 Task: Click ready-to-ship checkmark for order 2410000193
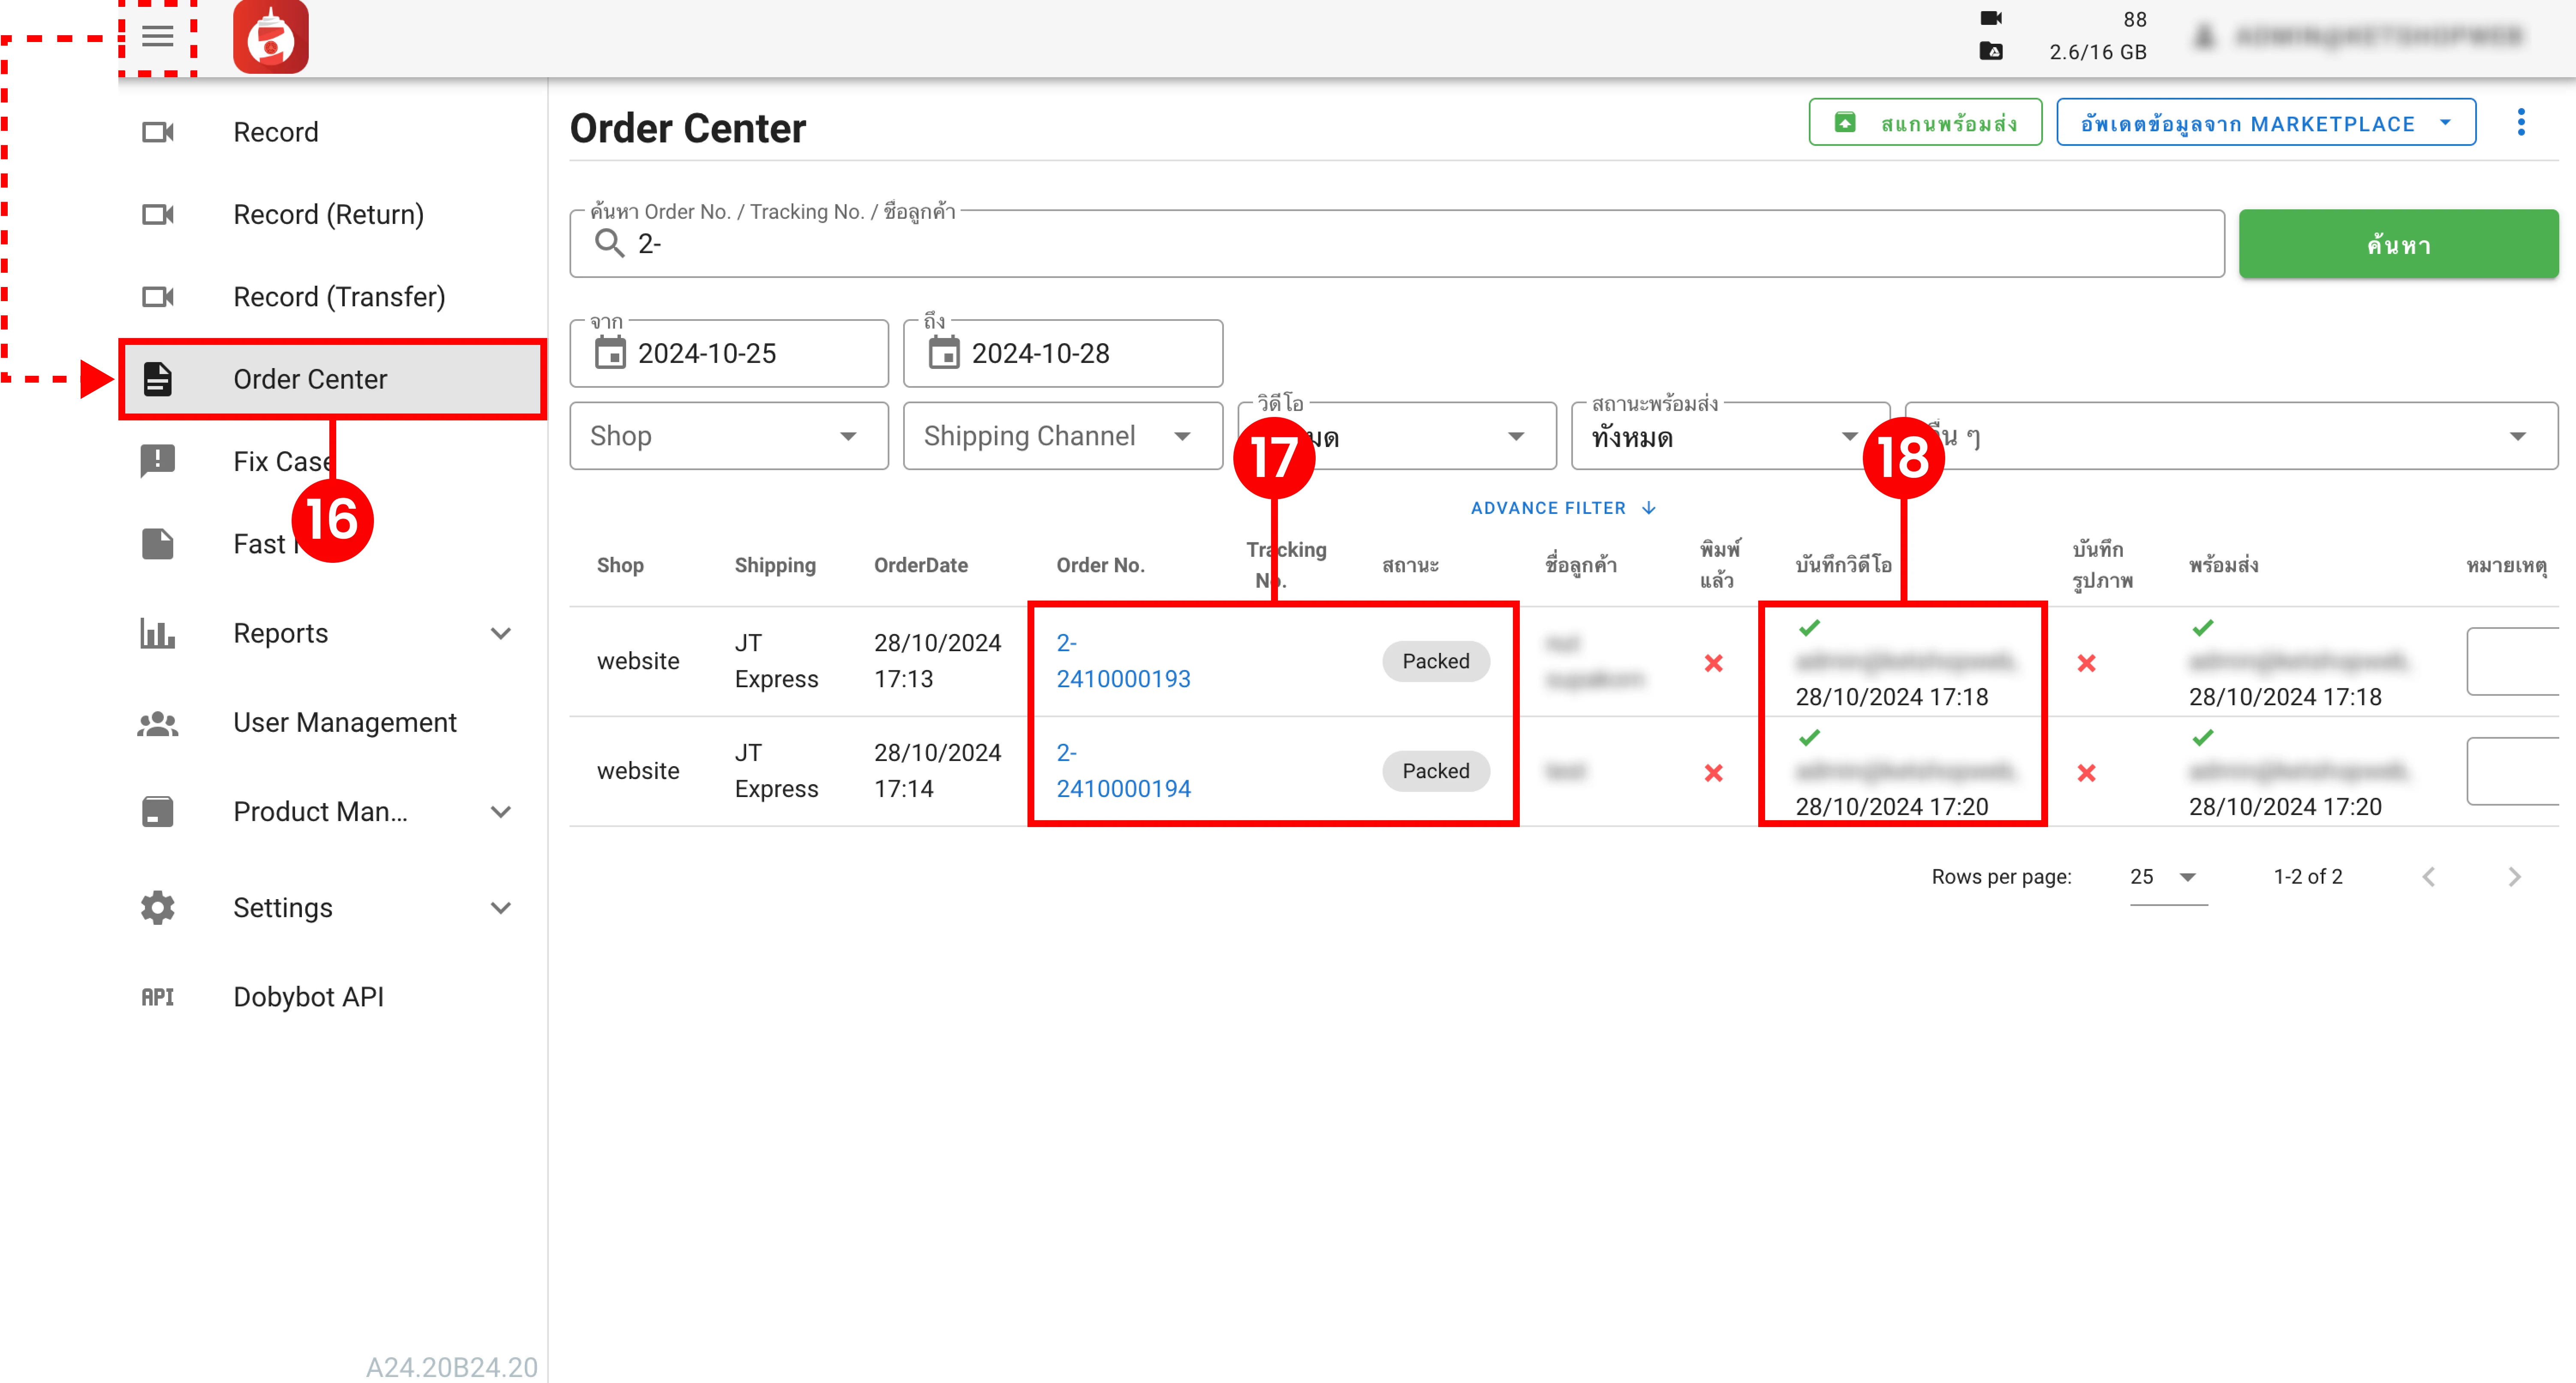click(2203, 628)
